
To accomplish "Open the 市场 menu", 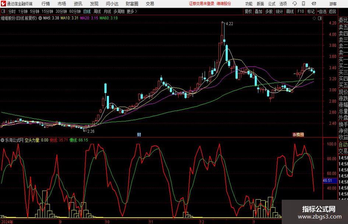I will [x=62, y=4].
